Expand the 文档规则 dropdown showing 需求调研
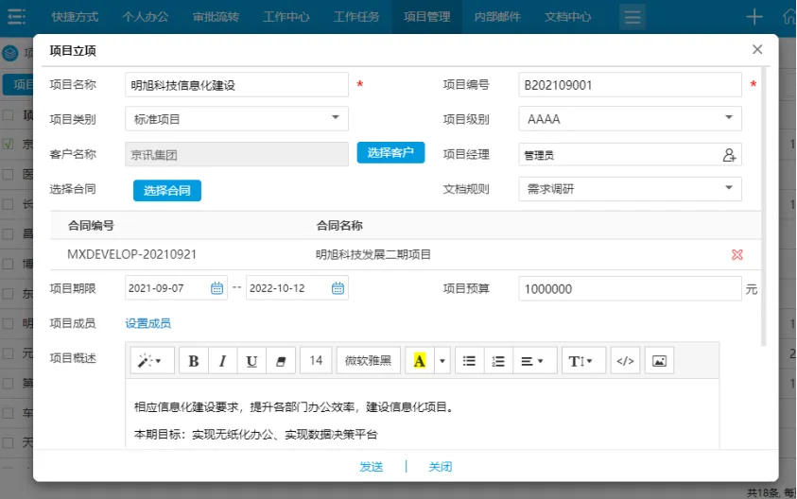This screenshot has height=499, width=797. pyautogui.click(x=630, y=189)
